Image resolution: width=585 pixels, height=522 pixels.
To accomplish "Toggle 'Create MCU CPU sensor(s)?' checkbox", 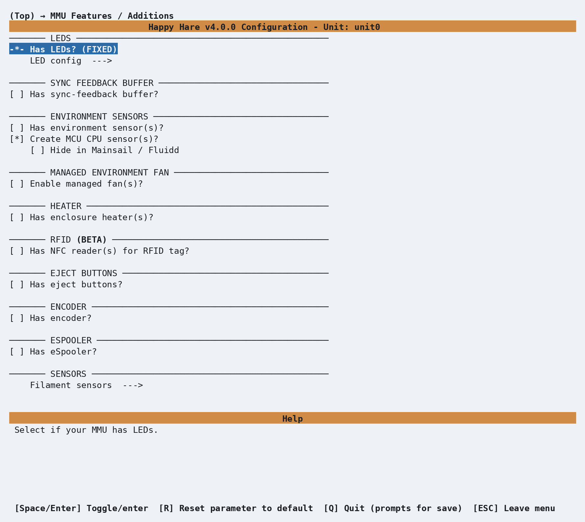I will (x=84, y=139).
